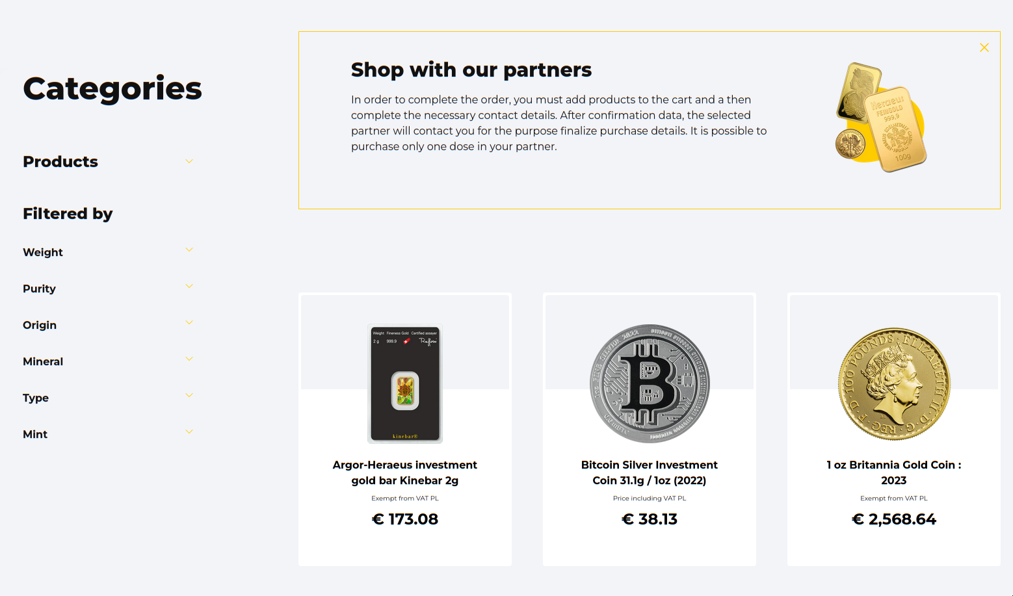Open the Kinebar 2g gold bar image

point(405,383)
